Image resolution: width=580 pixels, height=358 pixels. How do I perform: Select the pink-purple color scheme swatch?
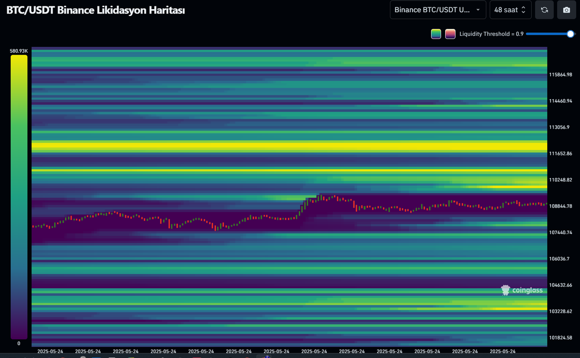[450, 34]
